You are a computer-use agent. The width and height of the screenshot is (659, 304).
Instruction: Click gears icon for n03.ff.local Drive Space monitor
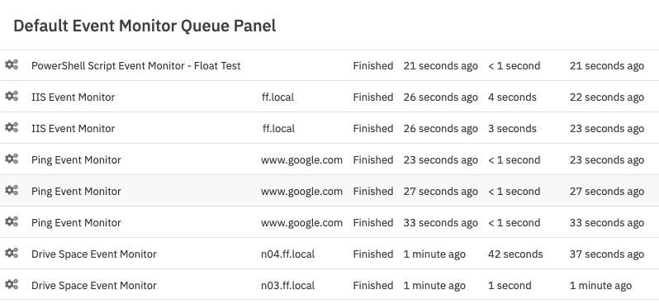[x=12, y=285]
